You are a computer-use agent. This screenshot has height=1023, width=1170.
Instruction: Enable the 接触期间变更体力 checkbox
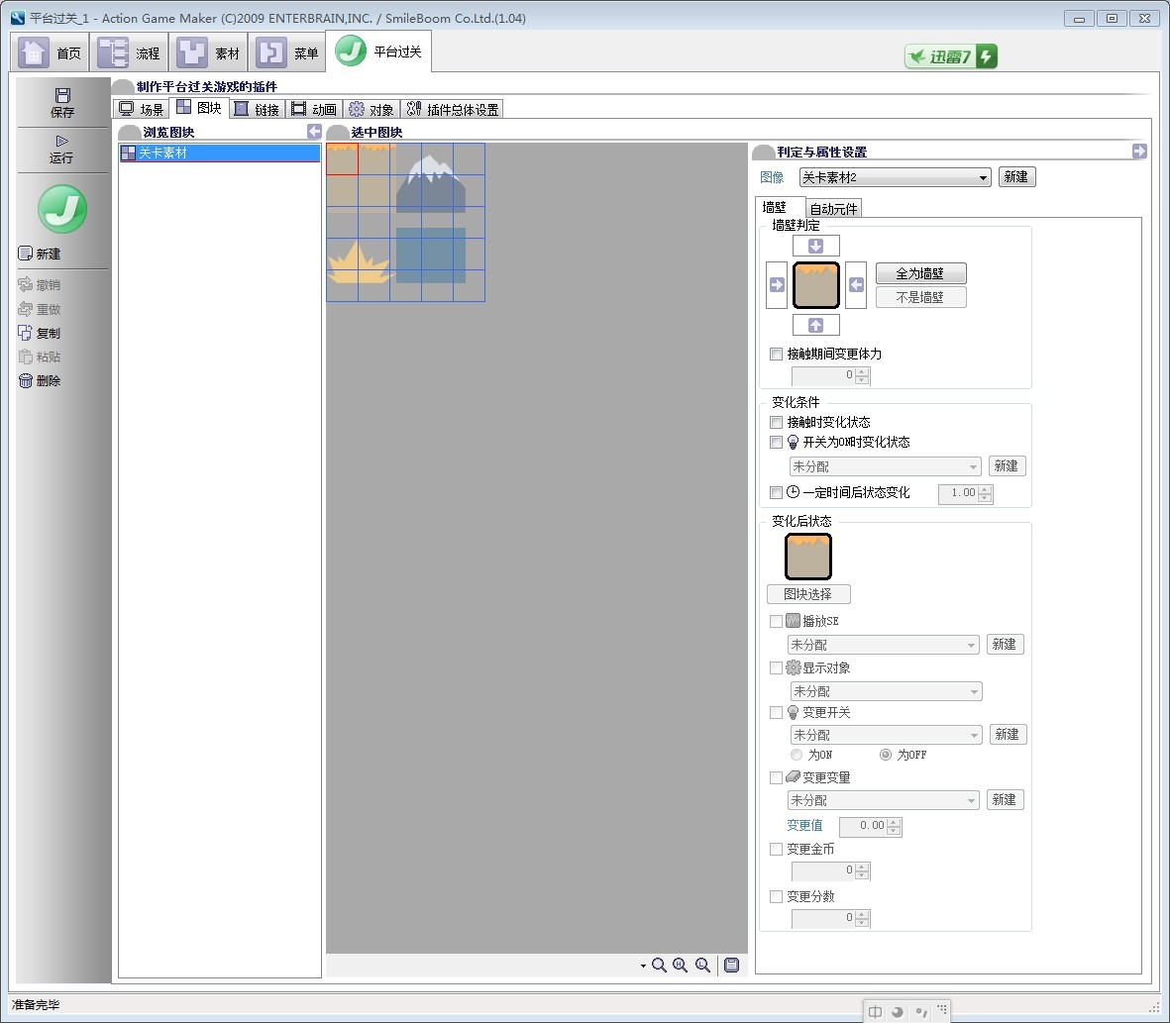point(776,355)
